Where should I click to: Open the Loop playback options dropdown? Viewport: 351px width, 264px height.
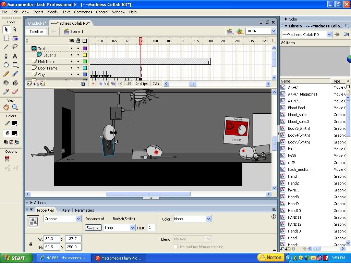click(x=132, y=228)
